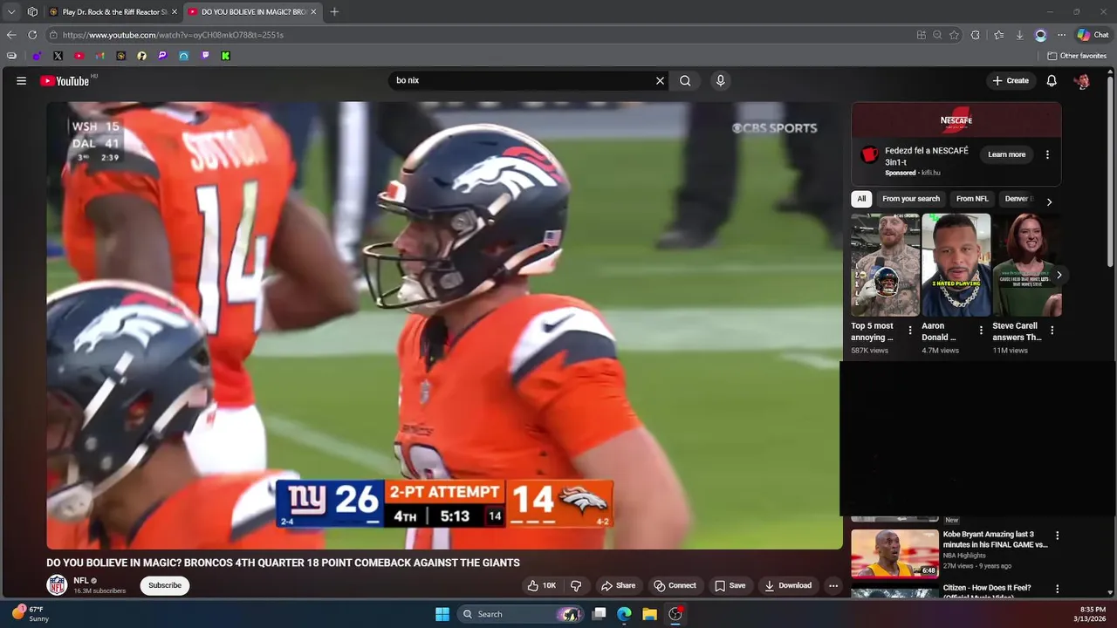Open Kobe Bryant final game video thumbnail

[x=894, y=553]
